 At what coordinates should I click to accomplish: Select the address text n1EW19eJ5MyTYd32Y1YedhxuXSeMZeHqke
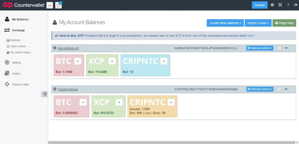pos(206,89)
